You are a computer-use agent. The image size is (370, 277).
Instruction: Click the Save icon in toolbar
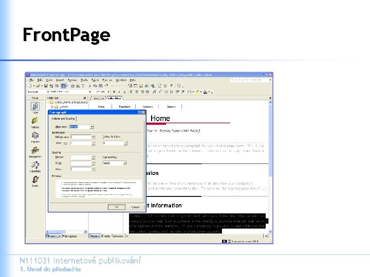46,86
